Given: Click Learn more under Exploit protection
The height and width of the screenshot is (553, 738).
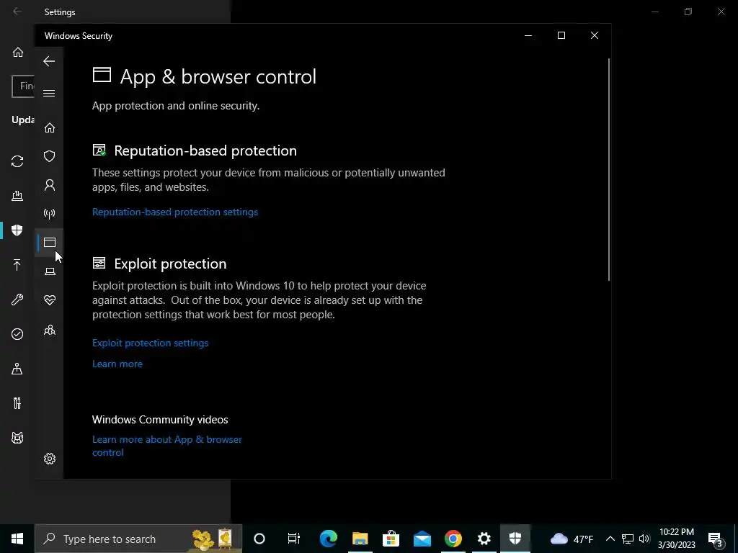Looking at the screenshot, I should 117,364.
